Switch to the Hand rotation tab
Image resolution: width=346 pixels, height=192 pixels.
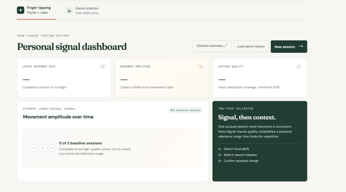(82, 10)
